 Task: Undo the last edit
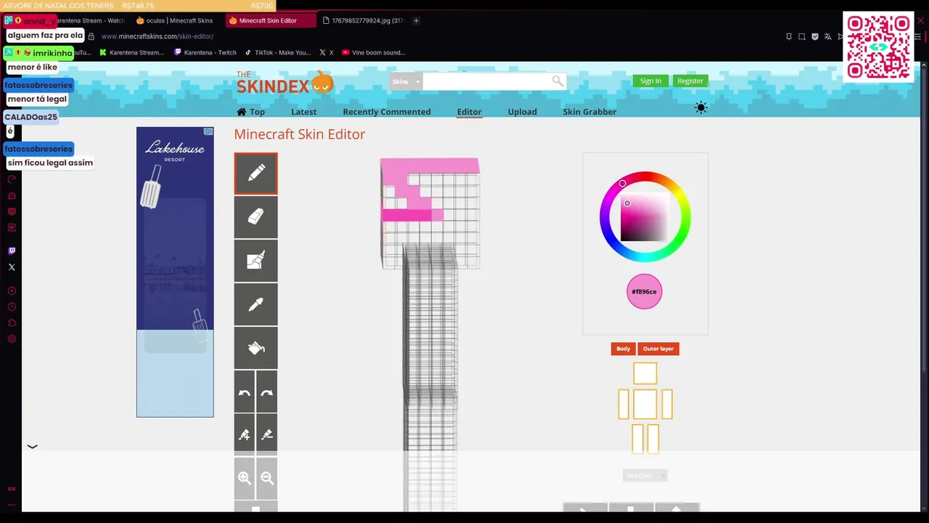pos(245,392)
